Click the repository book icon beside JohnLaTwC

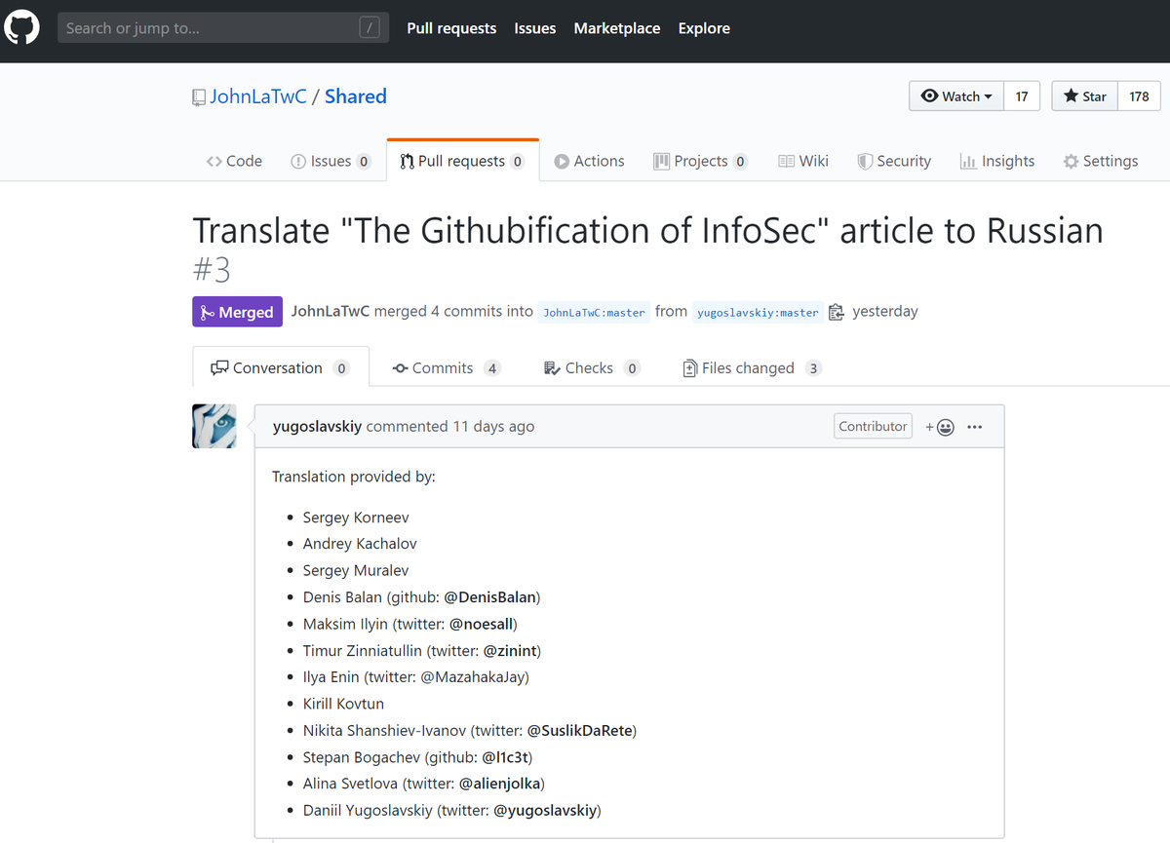tap(199, 97)
